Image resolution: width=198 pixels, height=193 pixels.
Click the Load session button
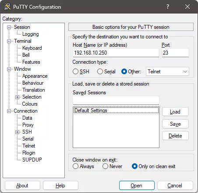[x=175, y=112]
